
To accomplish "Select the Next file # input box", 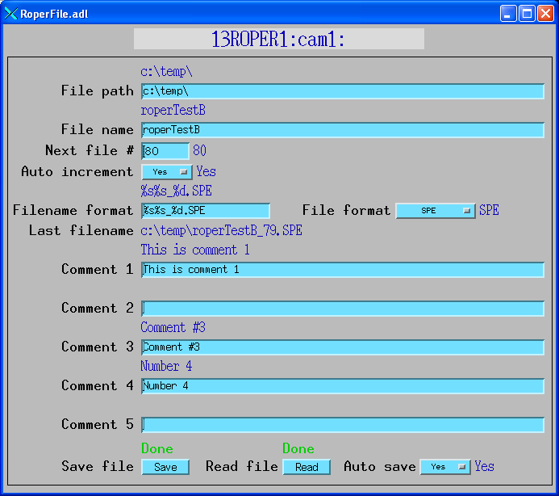I will coord(165,151).
